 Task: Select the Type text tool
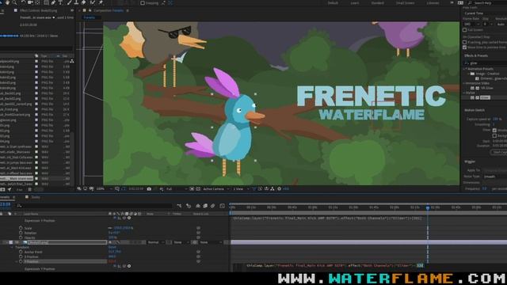(60, 2)
